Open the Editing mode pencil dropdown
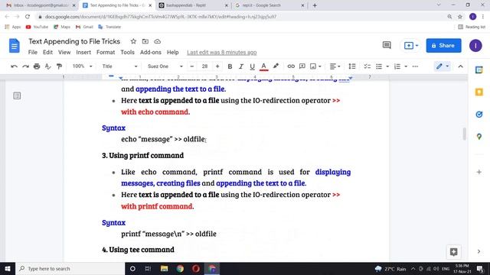 coord(443,66)
